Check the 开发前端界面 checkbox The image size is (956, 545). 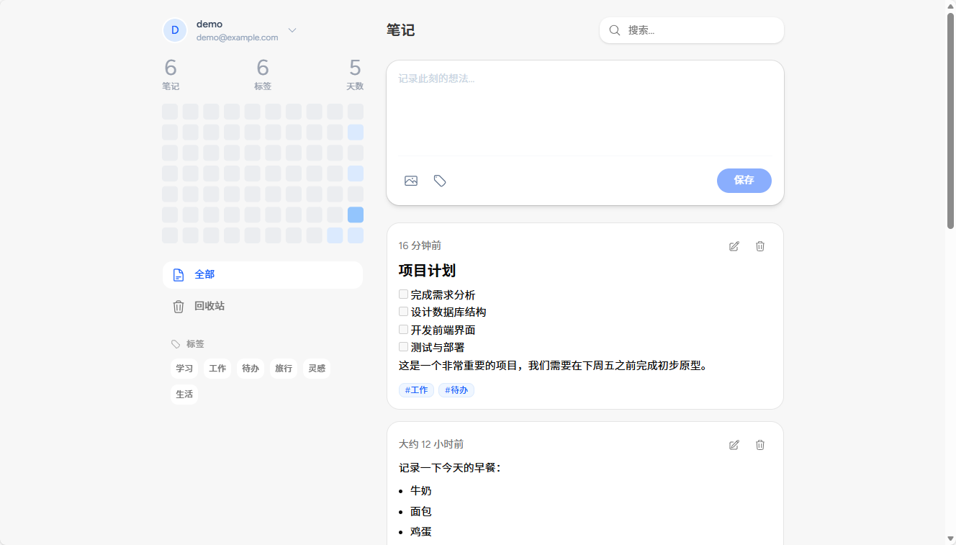[403, 329]
